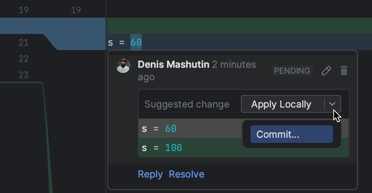This screenshot has height=193, width=372.
Task: Click the green added line in the editor
Action: point(239,26)
